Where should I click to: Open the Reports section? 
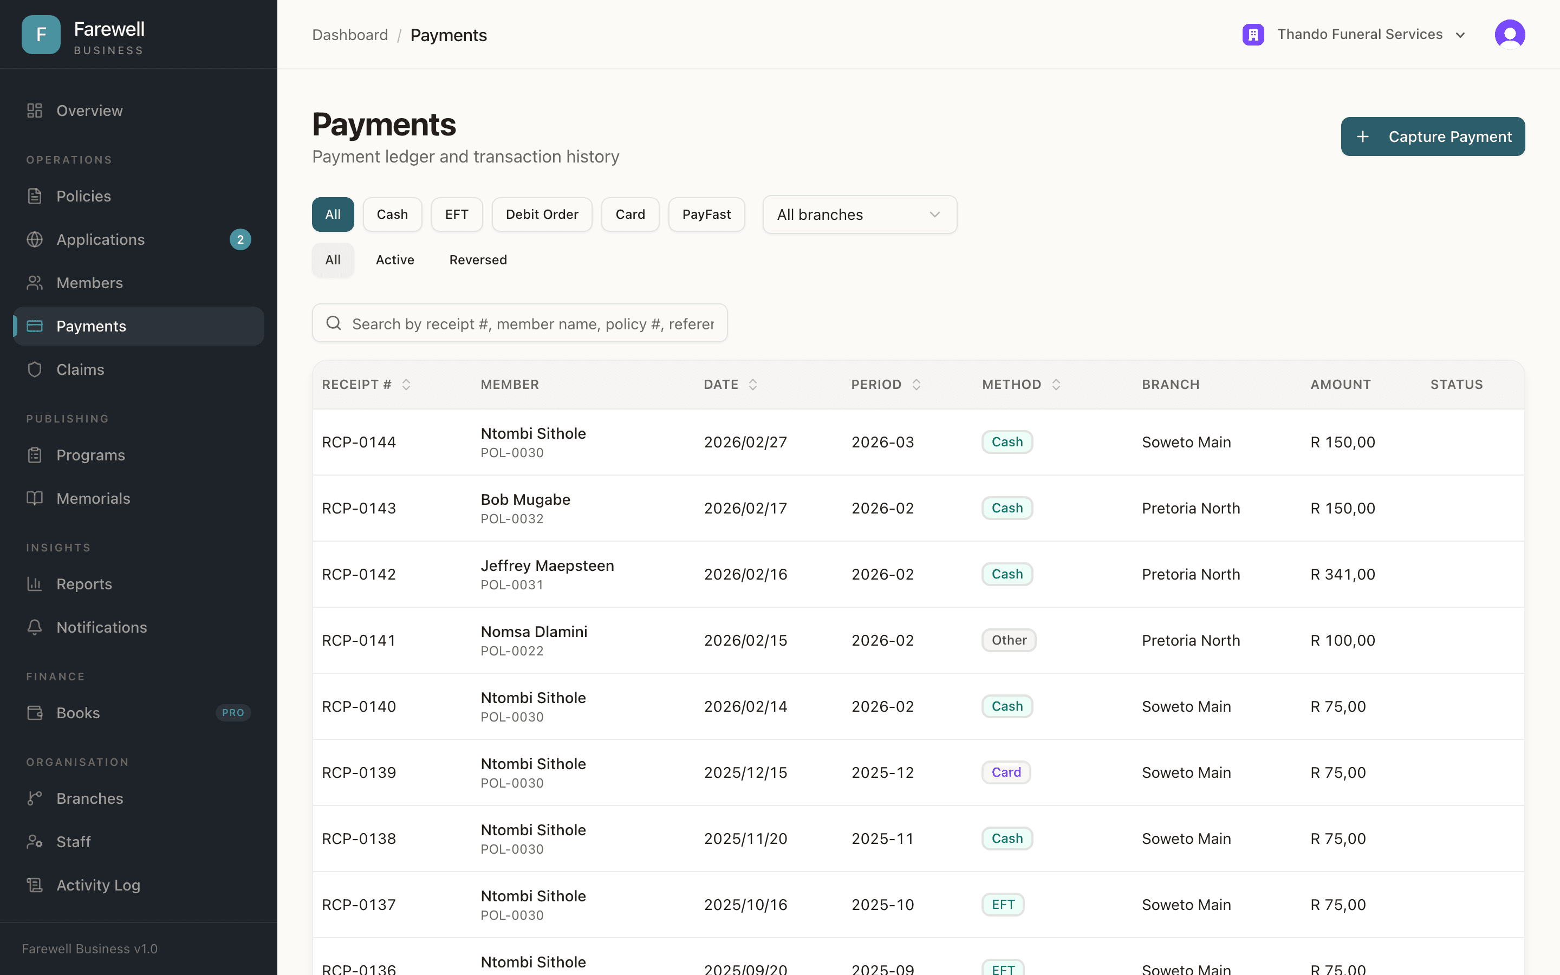138,584
